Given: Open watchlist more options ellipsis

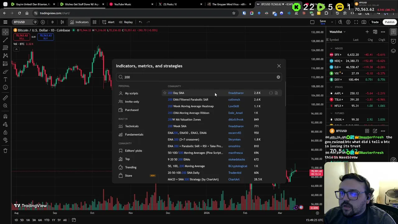Looking at the screenshot, I should point(383,32).
